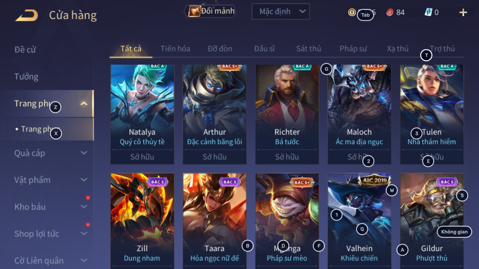Open the Đề cử sidebar item
This screenshot has width=479, height=269.
coord(25,50)
